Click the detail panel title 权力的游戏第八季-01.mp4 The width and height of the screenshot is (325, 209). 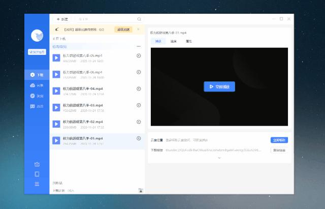pyautogui.click(x=168, y=33)
